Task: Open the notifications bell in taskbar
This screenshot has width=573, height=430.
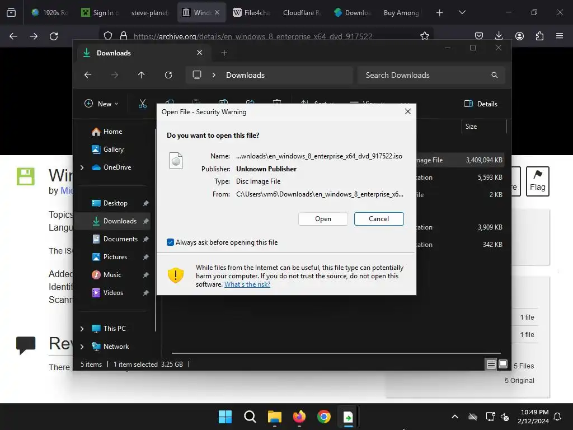Action: 558,417
